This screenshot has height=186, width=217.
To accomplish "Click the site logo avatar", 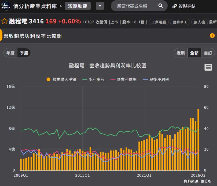I will click(x=6, y=6).
